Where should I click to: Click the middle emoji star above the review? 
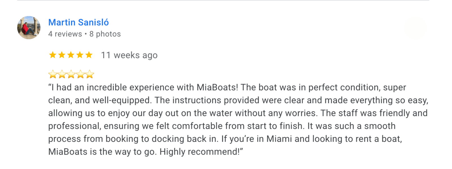tap(71, 74)
